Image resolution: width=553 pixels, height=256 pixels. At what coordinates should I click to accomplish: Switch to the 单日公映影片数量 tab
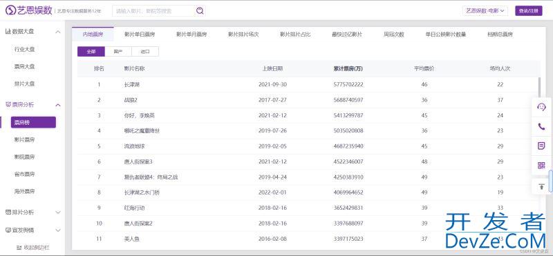coord(446,35)
